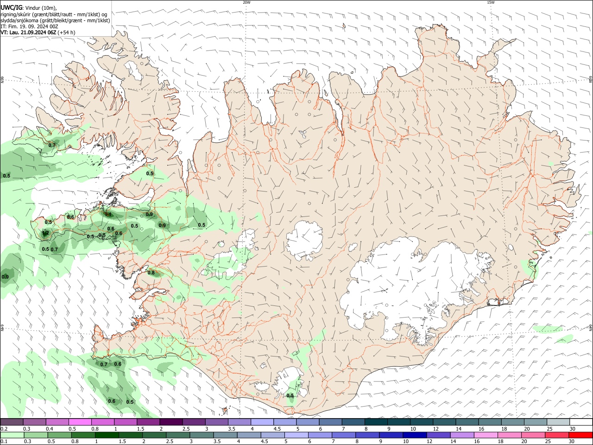Select the light green 0.1 rain swatch
The width and height of the screenshot is (593, 445).
point(12,435)
